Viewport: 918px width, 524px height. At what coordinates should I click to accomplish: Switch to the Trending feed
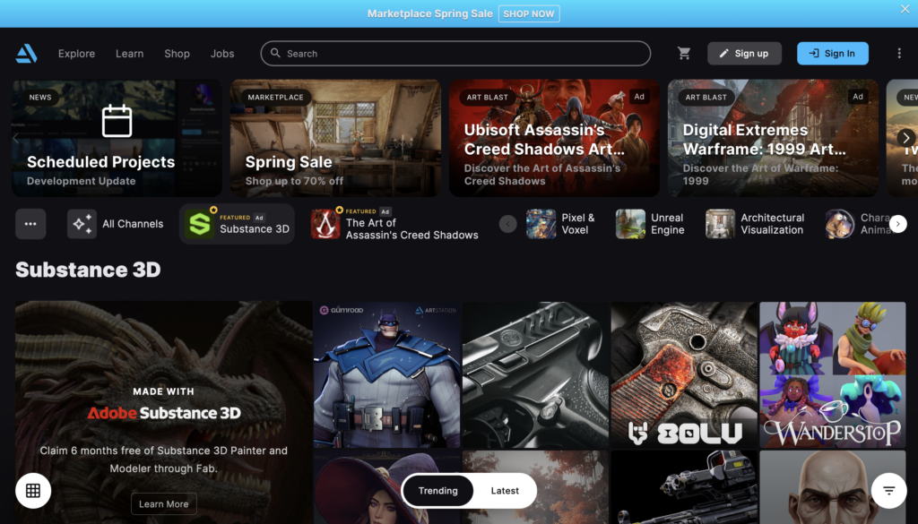click(437, 491)
